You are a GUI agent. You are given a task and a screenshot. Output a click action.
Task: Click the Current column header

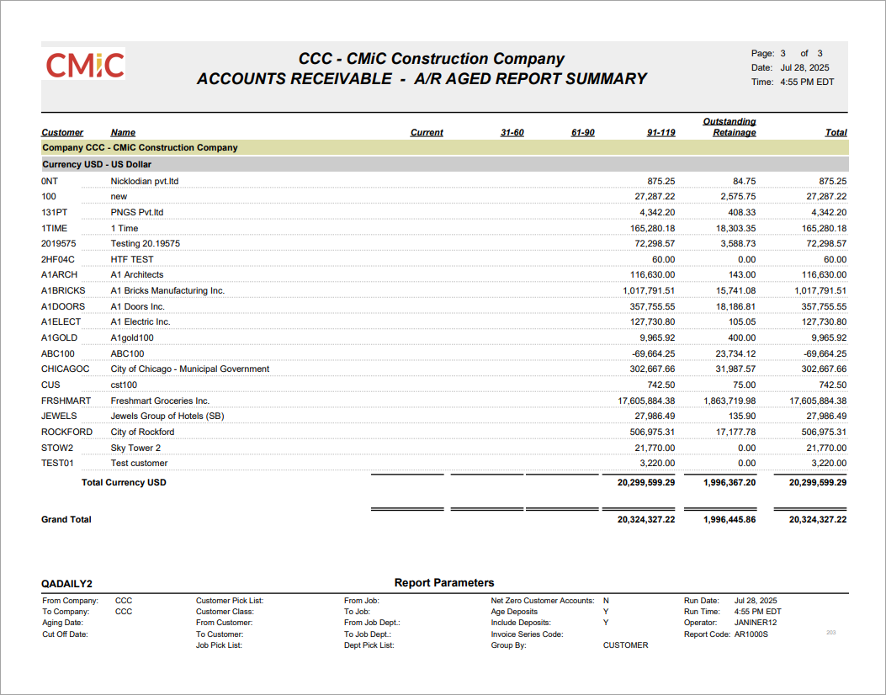[427, 132]
